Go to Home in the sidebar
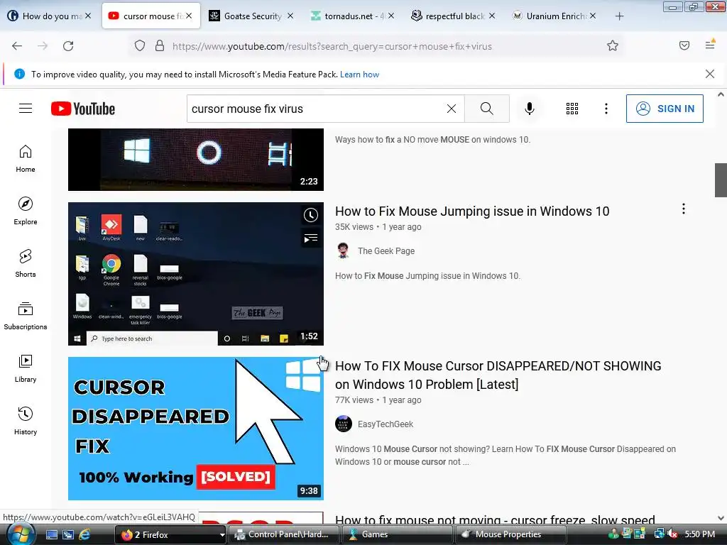The image size is (727, 545). coord(26,158)
